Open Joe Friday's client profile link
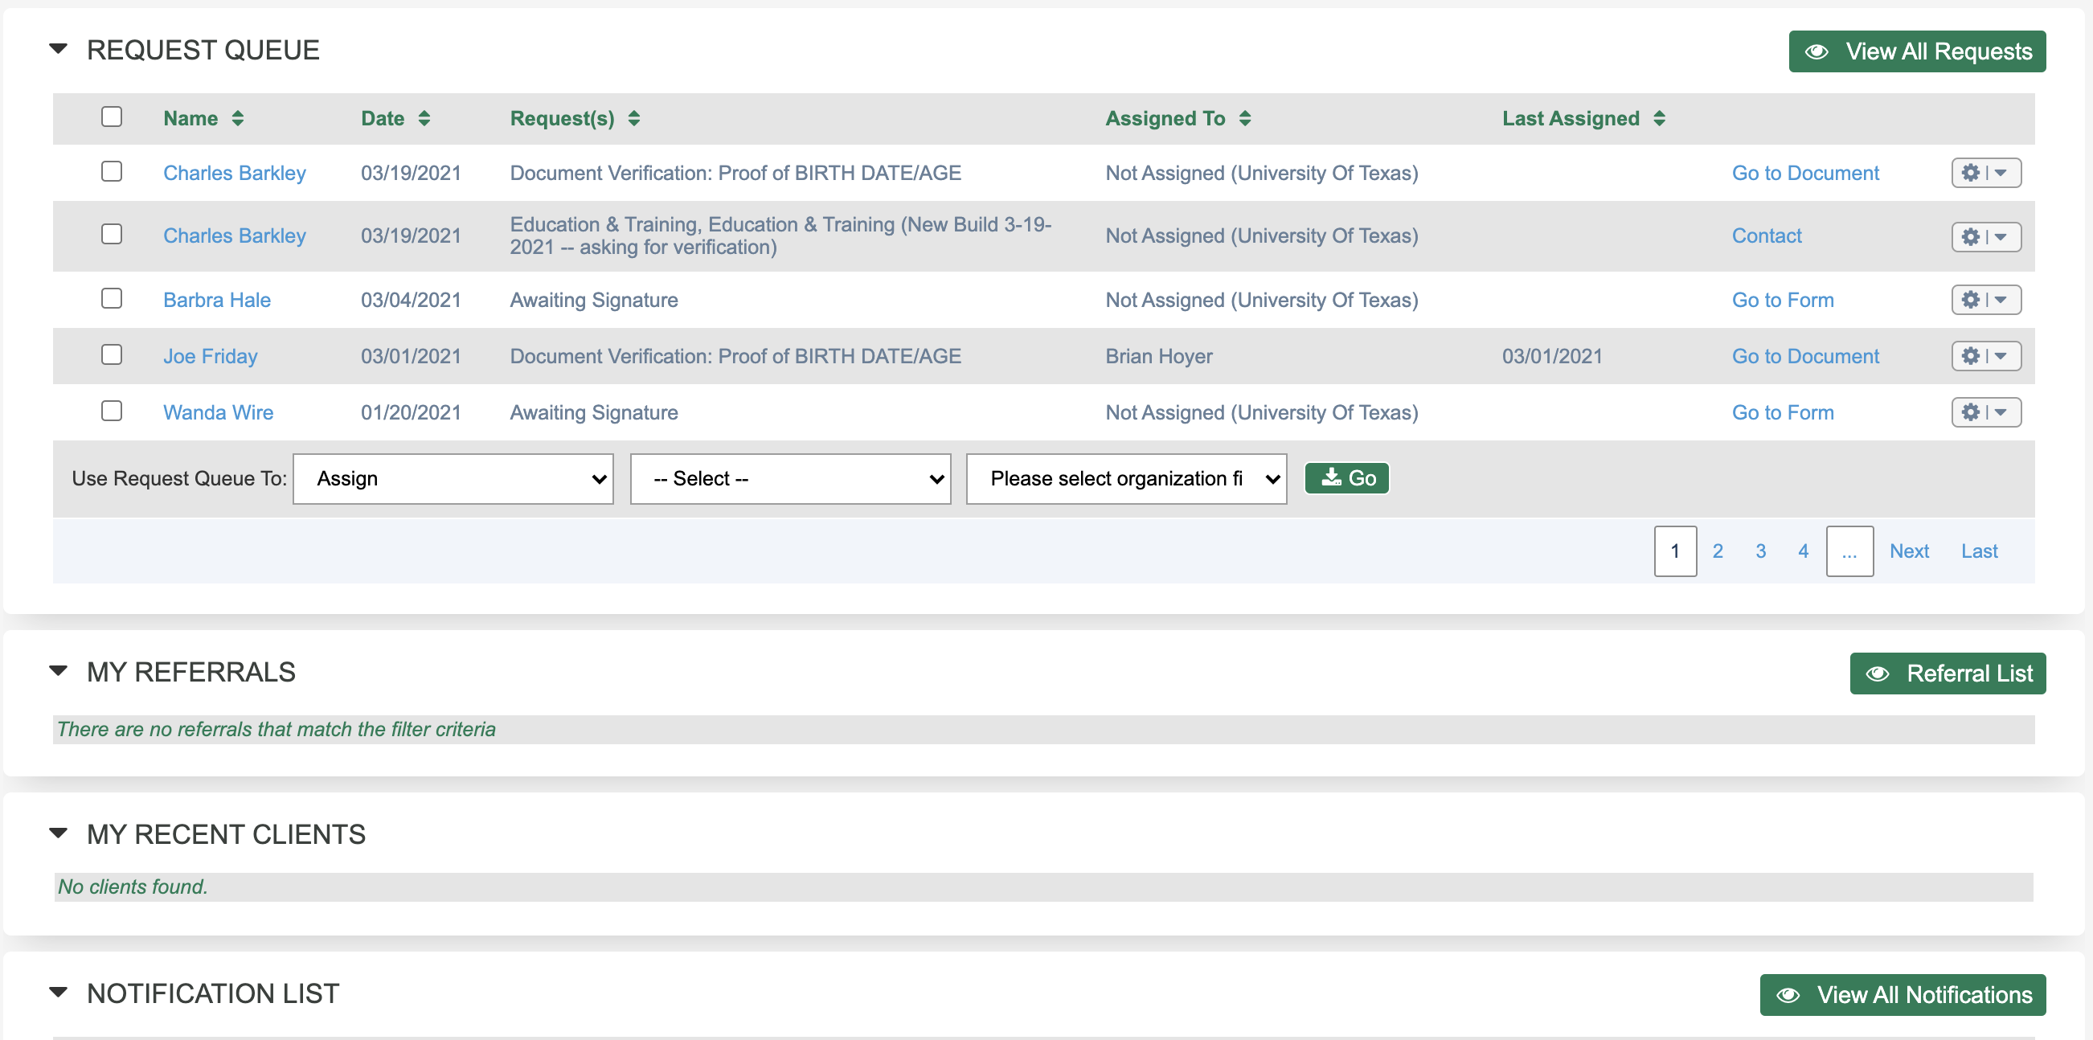The image size is (2093, 1040). (x=210, y=356)
